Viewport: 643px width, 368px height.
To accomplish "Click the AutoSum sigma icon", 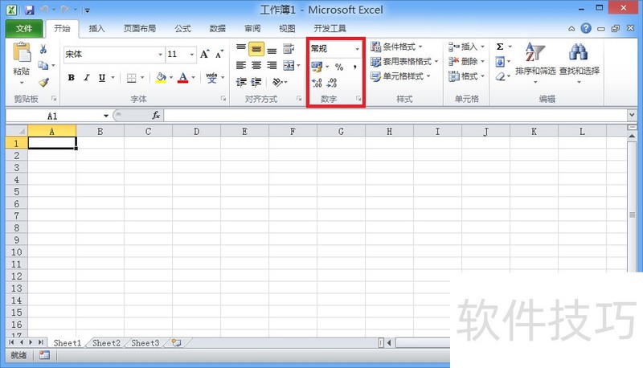I will (500, 47).
